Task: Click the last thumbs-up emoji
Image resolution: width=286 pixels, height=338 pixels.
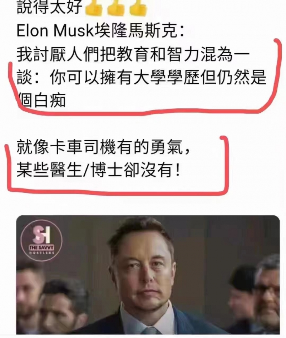Action: (x=138, y=8)
